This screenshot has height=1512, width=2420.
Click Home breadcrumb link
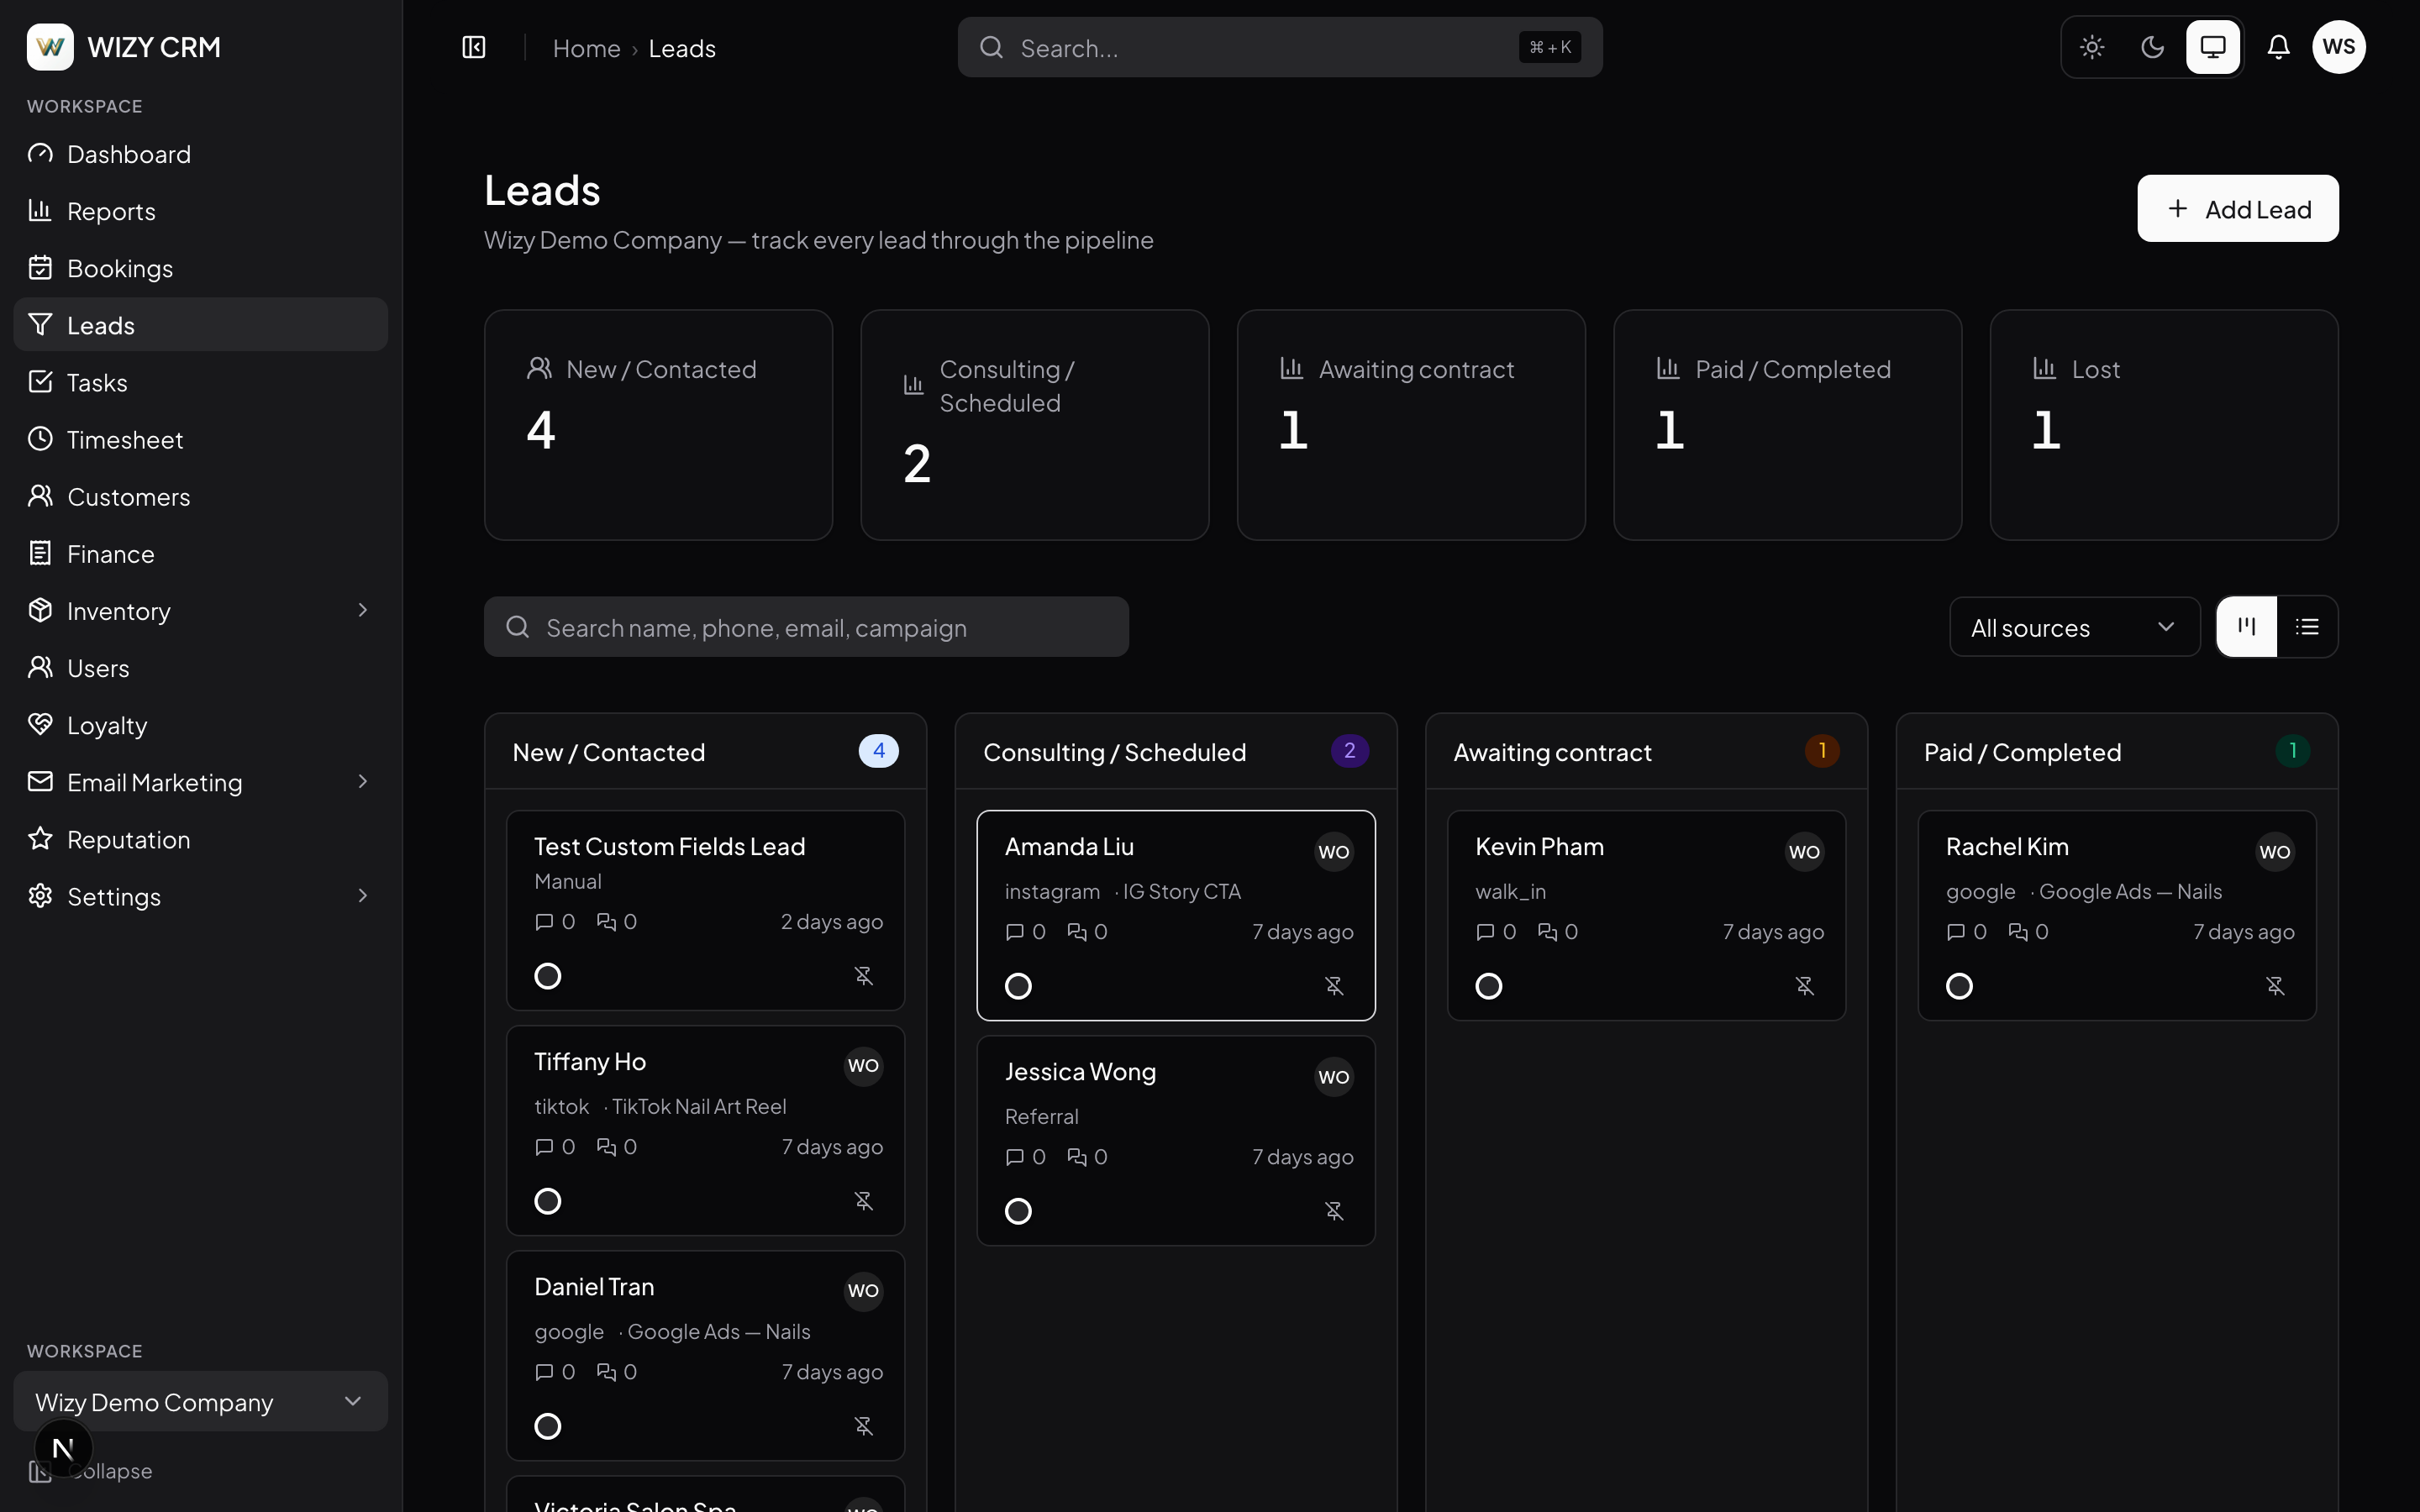click(x=587, y=48)
